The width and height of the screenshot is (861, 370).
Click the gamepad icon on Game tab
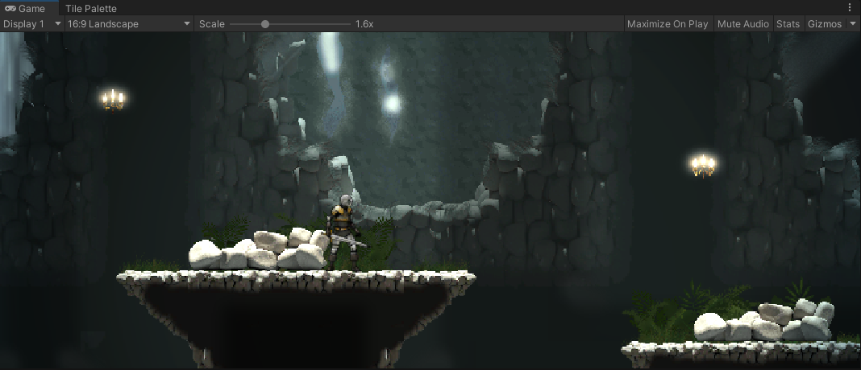point(10,8)
